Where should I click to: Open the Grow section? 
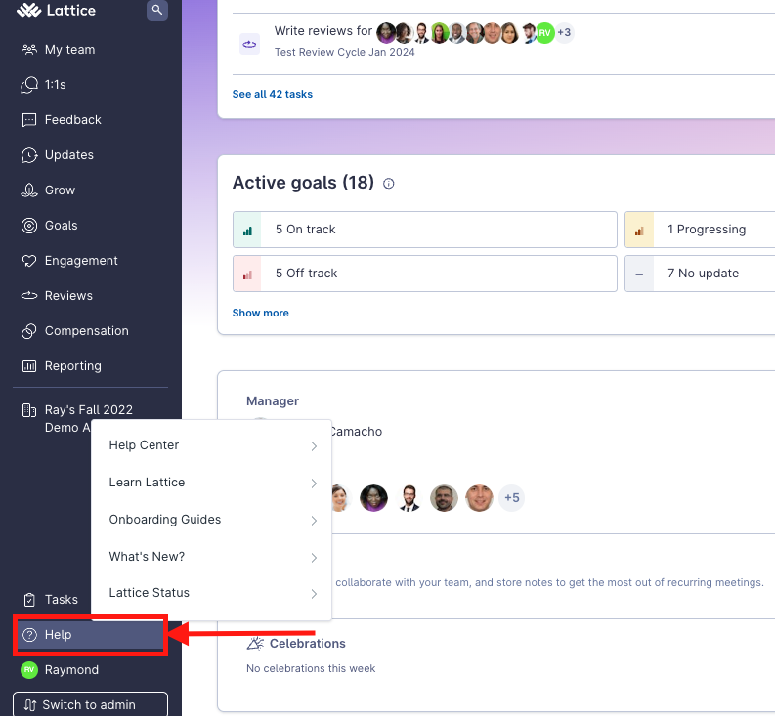60,190
